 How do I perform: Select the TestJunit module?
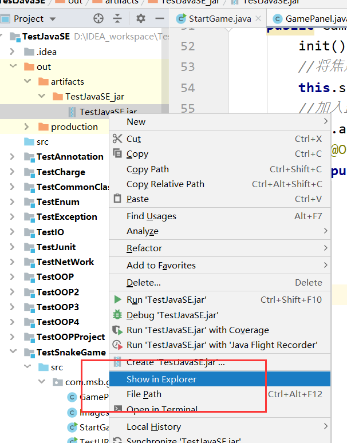click(56, 247)
